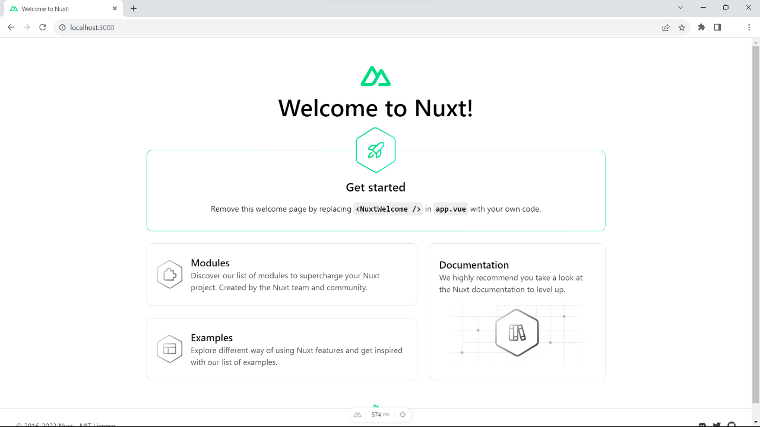Viewport: 760px width, 427px height.
Task: Click the Get started heading
Action: pyautogui.click(x=376, y=187)
